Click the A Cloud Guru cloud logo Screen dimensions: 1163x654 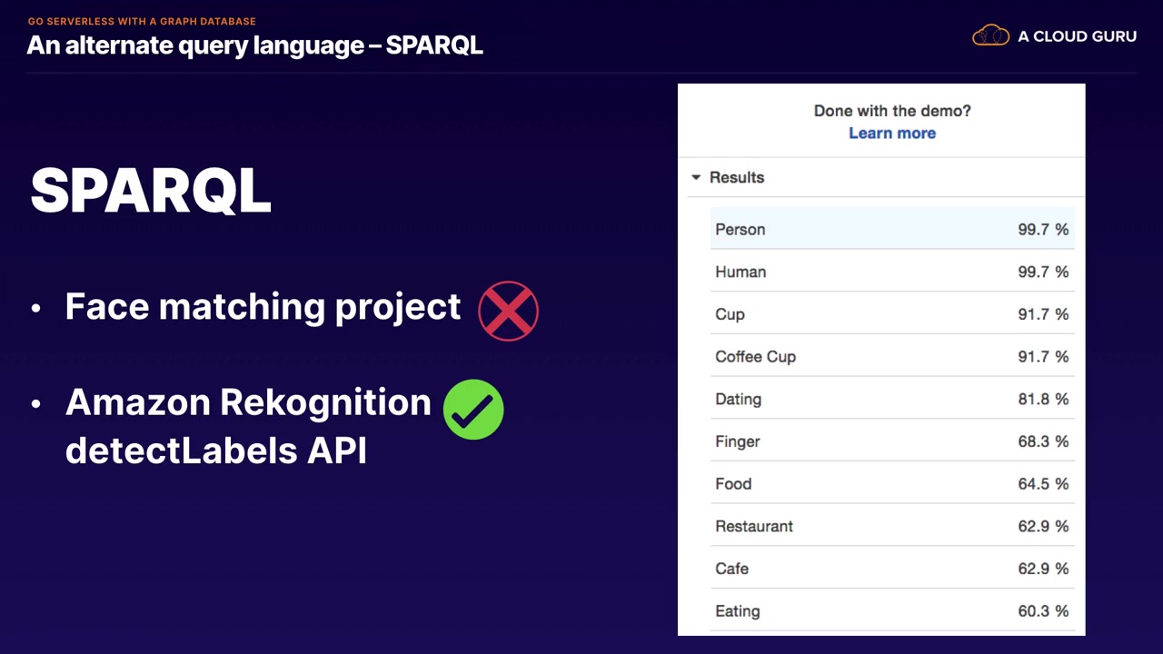click(990, 36)
